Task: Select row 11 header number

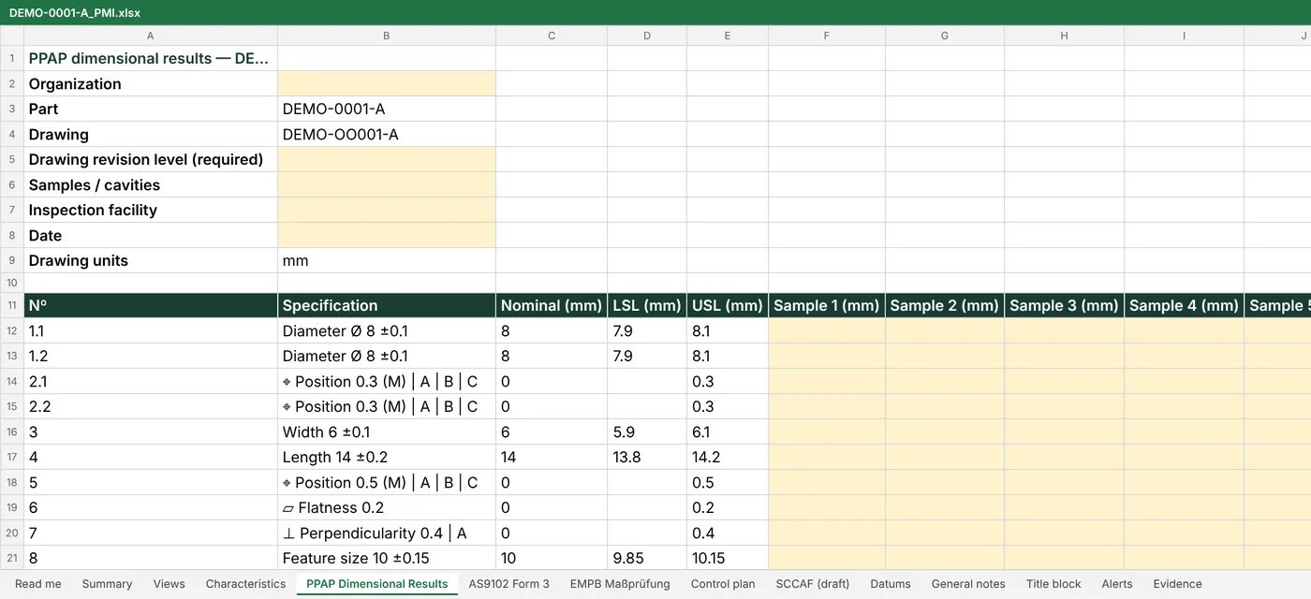Action: coord(12,305)
